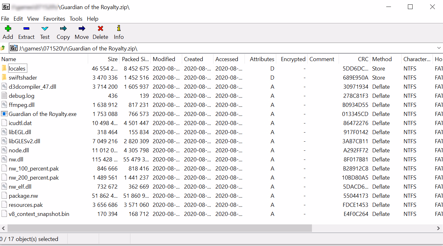Viewport: 443px width, 246px height.
Task: Click the Guardian of the Royalty.exe filename
Action: click(x=43, y=114)
